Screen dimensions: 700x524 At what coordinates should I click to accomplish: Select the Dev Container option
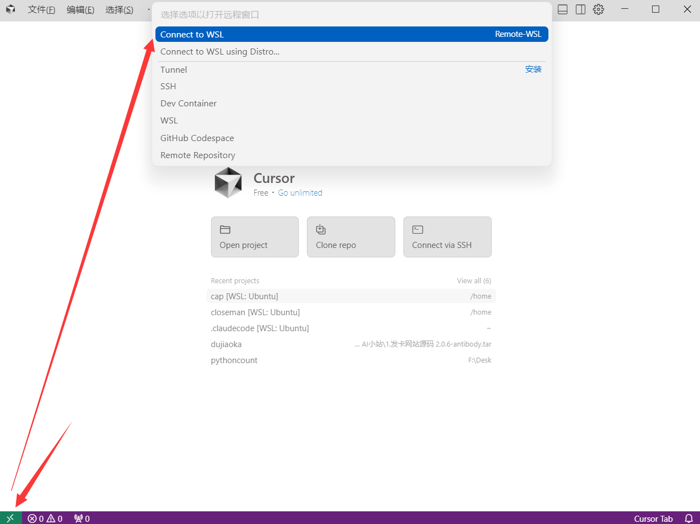(x=352, y=104)
